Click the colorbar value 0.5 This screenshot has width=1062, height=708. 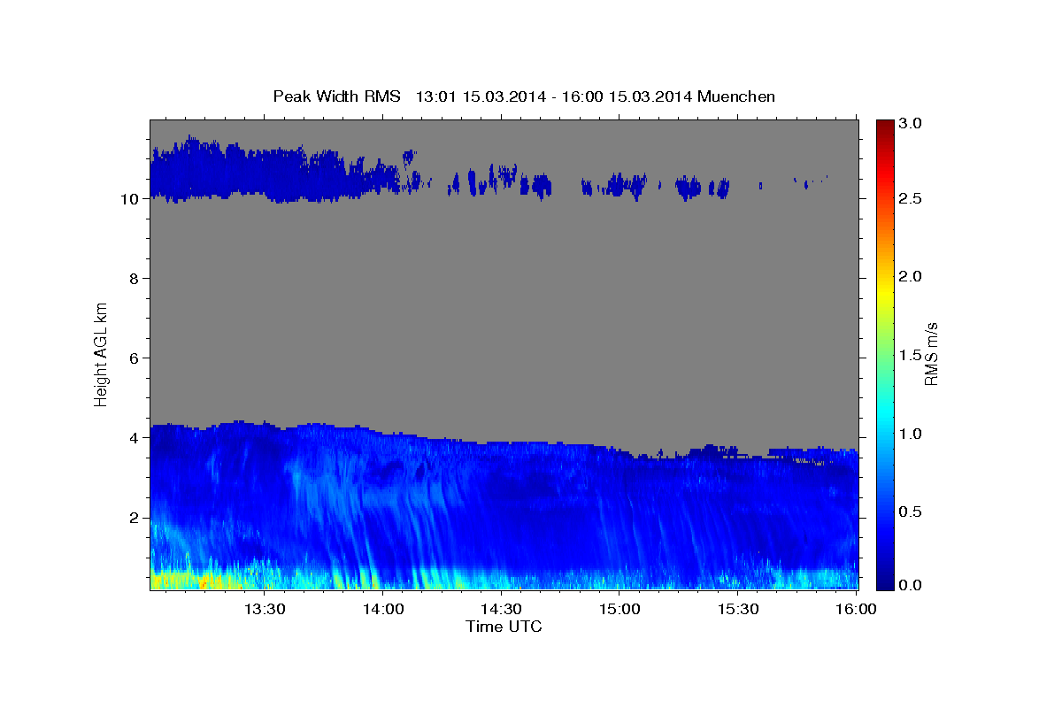click(x=909, y=511)
